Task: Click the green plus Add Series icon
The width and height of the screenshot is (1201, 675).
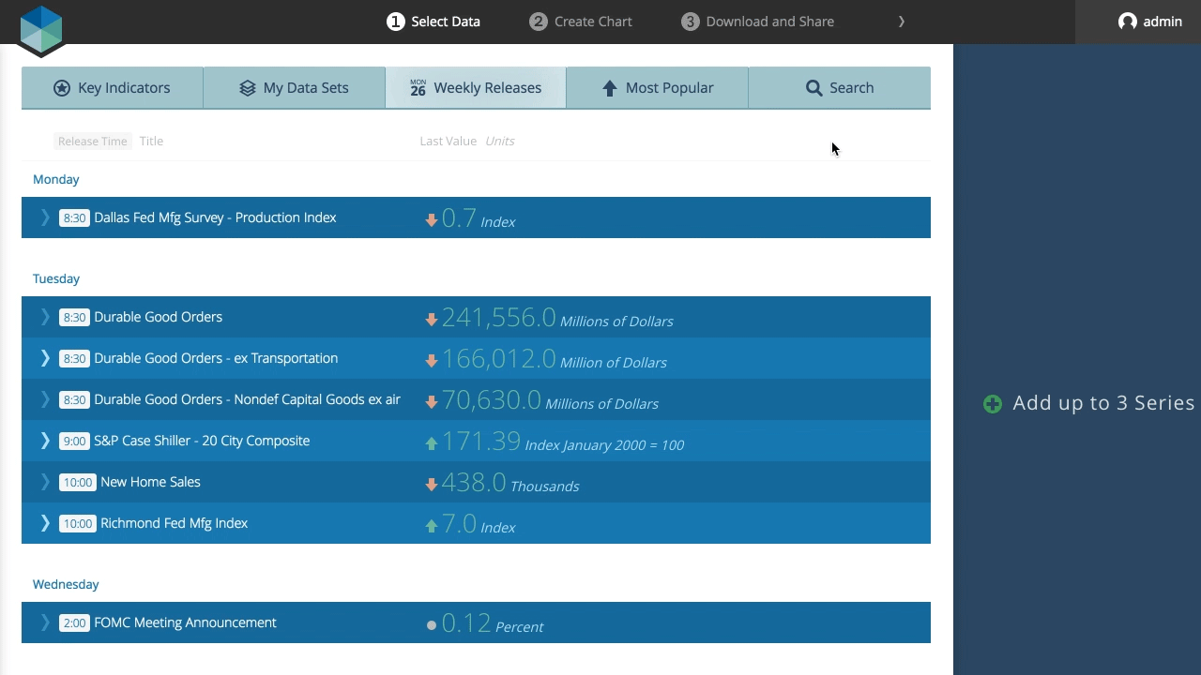Action: [x=993, y=404]
